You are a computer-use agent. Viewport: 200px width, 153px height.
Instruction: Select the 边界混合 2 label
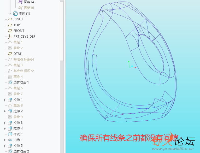tap(21, 151)
